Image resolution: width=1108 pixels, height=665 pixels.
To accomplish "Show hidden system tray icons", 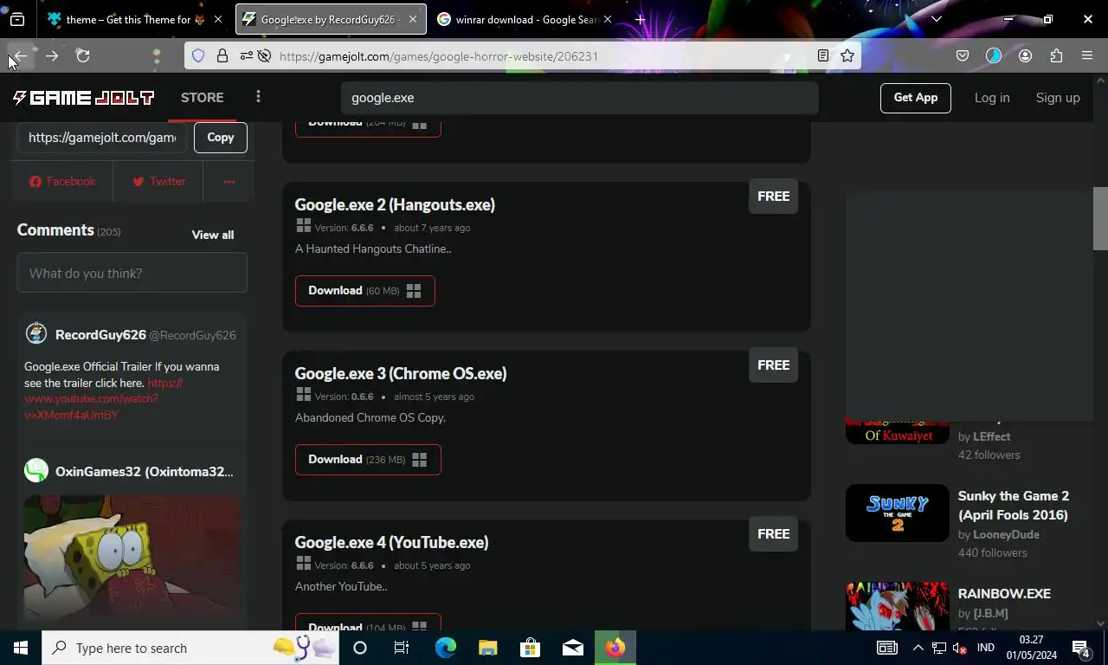I will click(918, 648).
